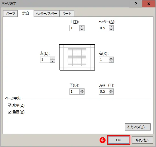Increase the 下(B) bottom margin value

click(x=82, y=90)
